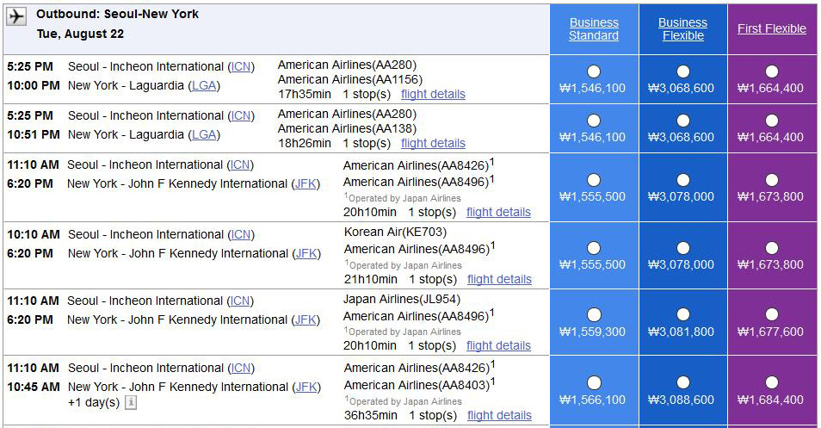View flight details for the 17h35min itinerary
The image size is (821, 428).
click(x=433, y=94)
